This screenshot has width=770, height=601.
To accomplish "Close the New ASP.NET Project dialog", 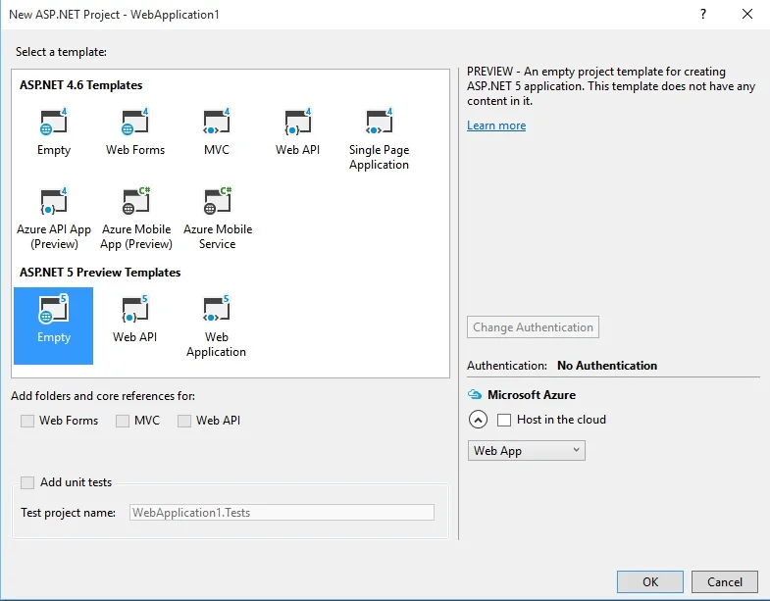I will coord(746,14).
